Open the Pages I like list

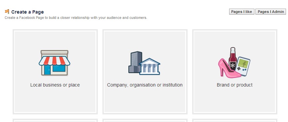[x=241, y=12]
